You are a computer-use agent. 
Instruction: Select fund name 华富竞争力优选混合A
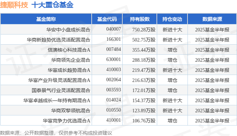tap(66, 121)
